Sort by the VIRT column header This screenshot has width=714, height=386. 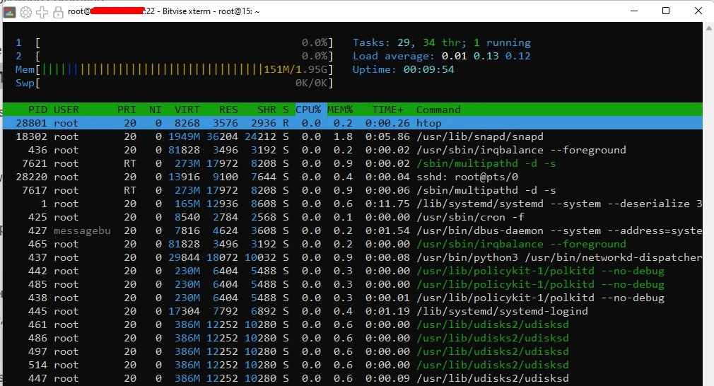pyautogui.click(x=187, y=110)
